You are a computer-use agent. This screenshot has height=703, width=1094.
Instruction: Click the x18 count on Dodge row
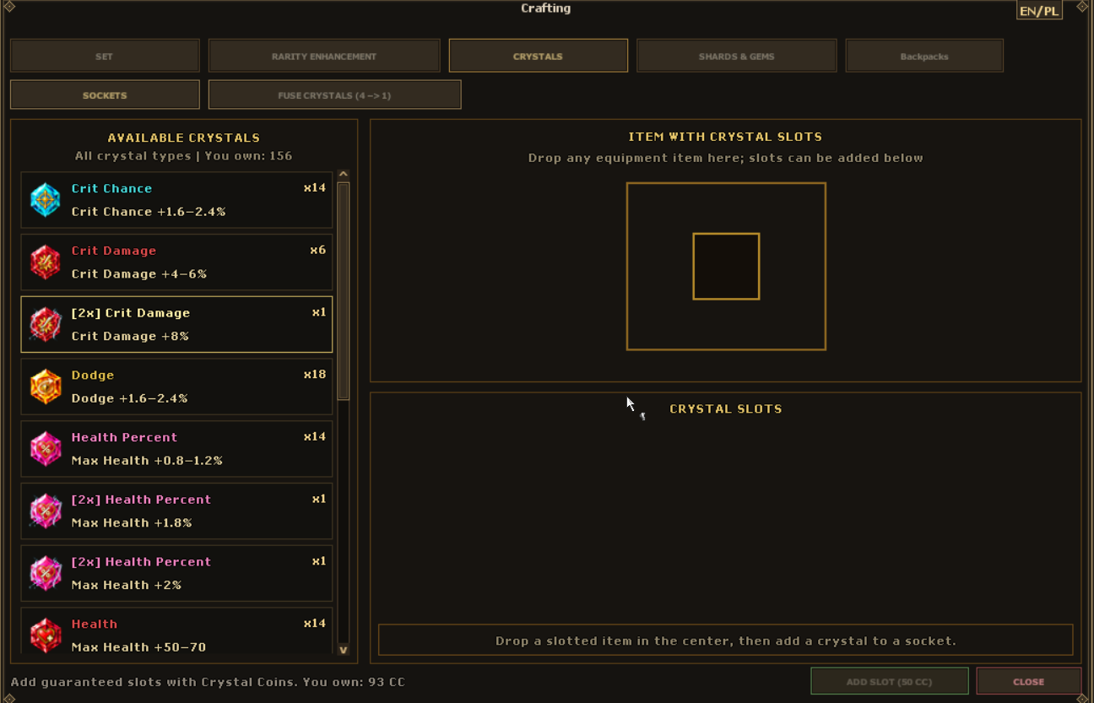click(315, 375)
